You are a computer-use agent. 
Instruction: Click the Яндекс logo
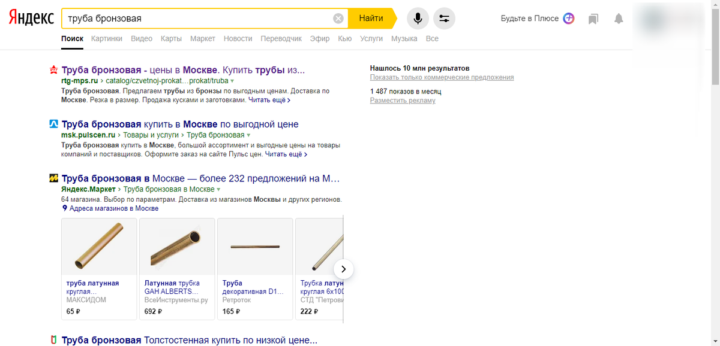[31, 19]
